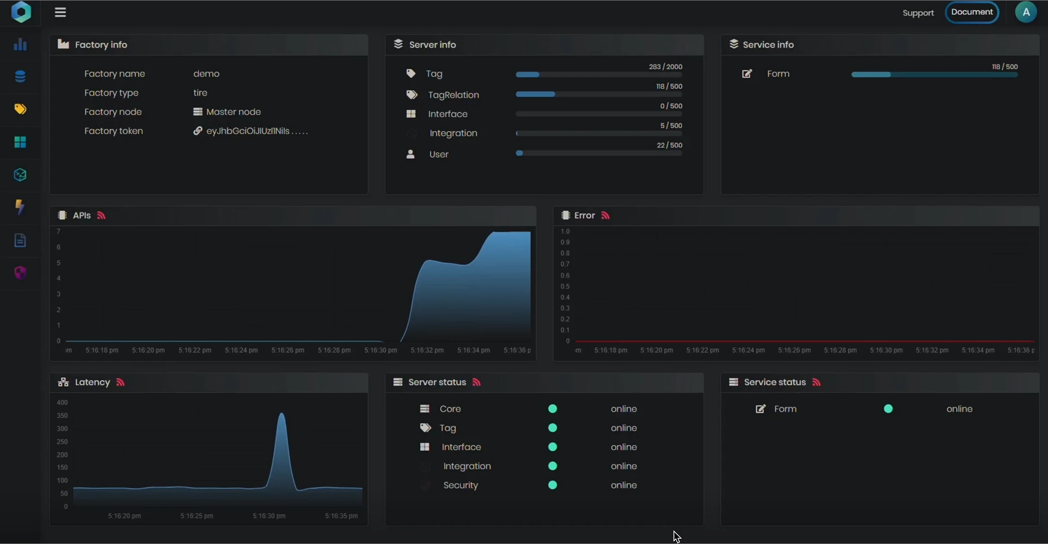Toggle Server status live feed icon

point(477,382)
